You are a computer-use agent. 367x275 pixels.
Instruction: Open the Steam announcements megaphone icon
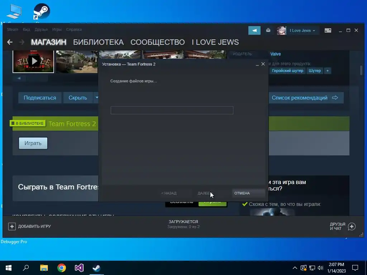(254, 30)
